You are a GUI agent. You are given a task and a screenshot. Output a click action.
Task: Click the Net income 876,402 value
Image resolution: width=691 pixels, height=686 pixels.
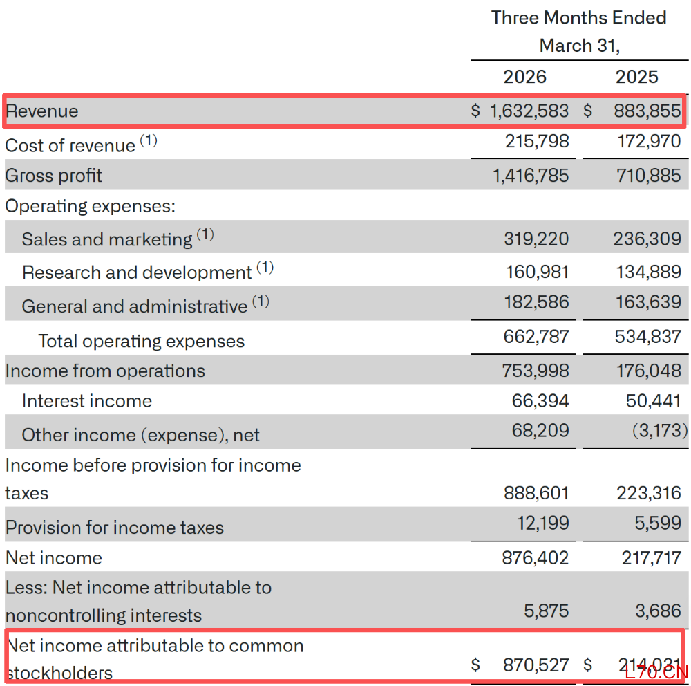tap(536, 557)
